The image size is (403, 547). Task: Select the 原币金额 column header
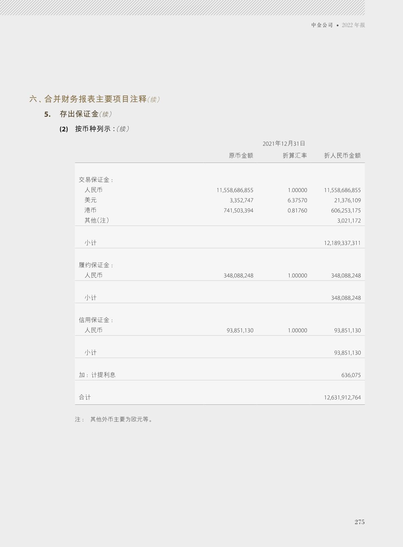(241, 155)
